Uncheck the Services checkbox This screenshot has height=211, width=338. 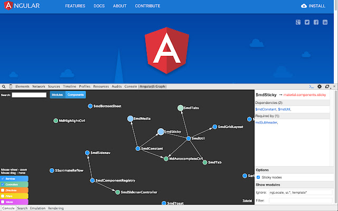(3, 179)
